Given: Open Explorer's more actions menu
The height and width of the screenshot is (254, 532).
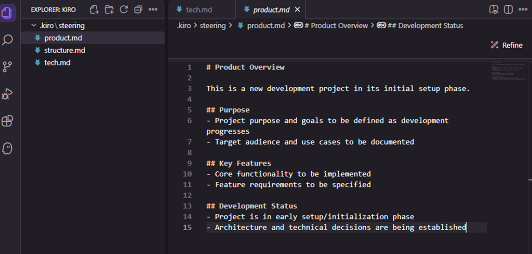Looking at the screenshot, I should click(x=153, y=9).
